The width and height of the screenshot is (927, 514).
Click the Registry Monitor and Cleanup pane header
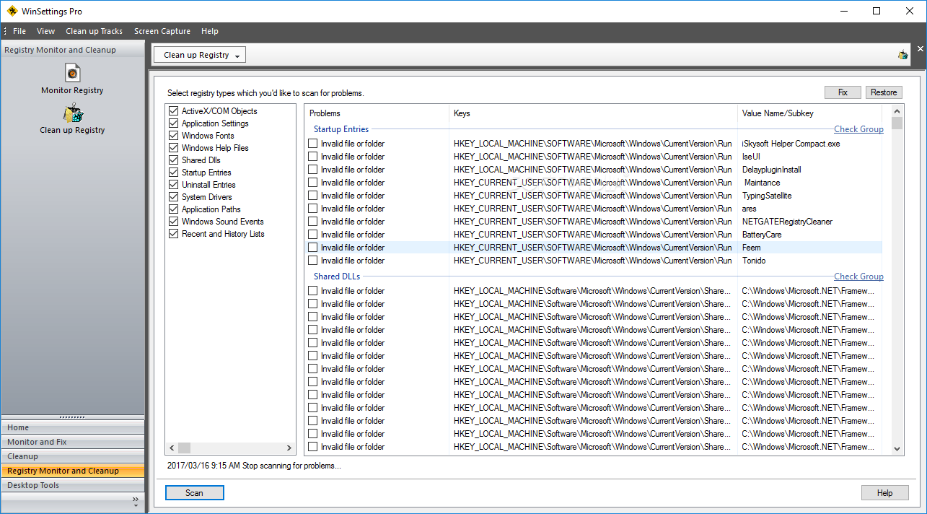(x=72, y=50)
